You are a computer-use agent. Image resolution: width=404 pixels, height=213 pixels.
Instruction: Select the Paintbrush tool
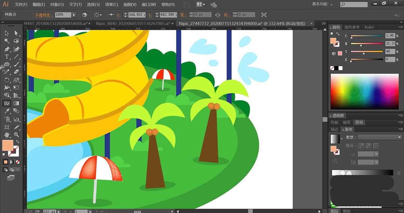tap(16, 65)
